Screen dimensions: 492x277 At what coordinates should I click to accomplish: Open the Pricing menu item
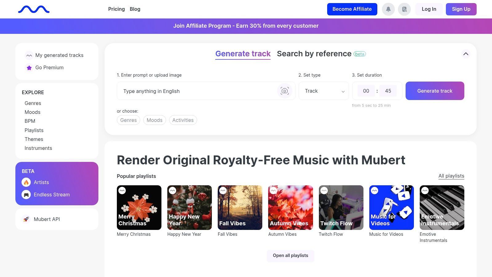coord(117,9)
